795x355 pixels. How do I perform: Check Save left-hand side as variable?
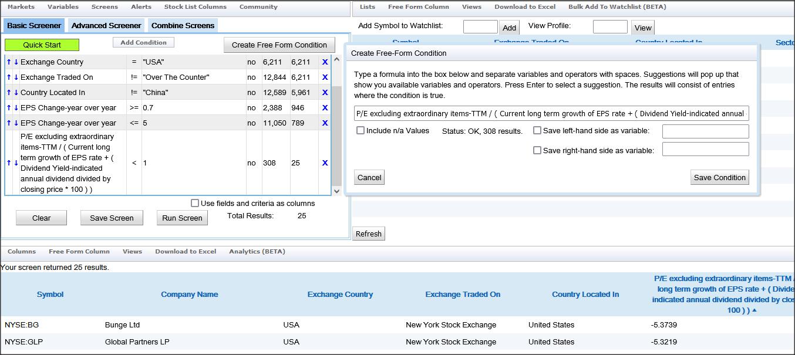tap(537, 130)
